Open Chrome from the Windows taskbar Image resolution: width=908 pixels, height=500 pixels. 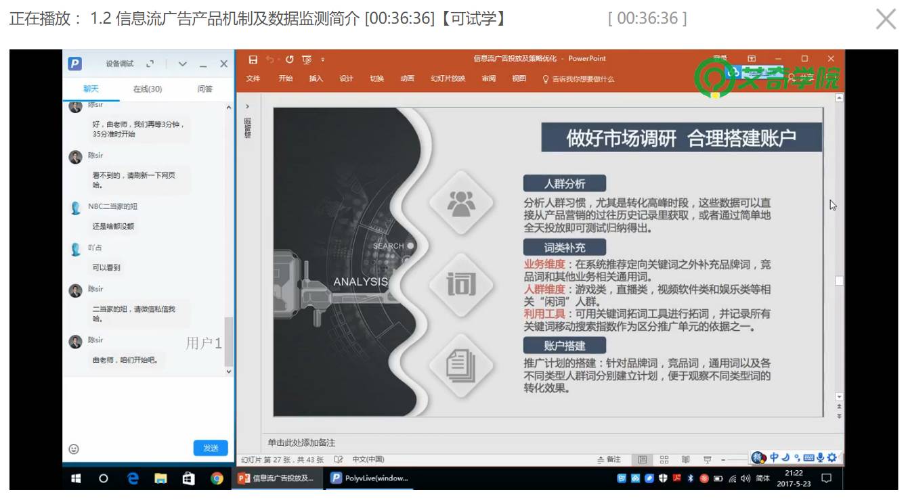click(217, 478)
